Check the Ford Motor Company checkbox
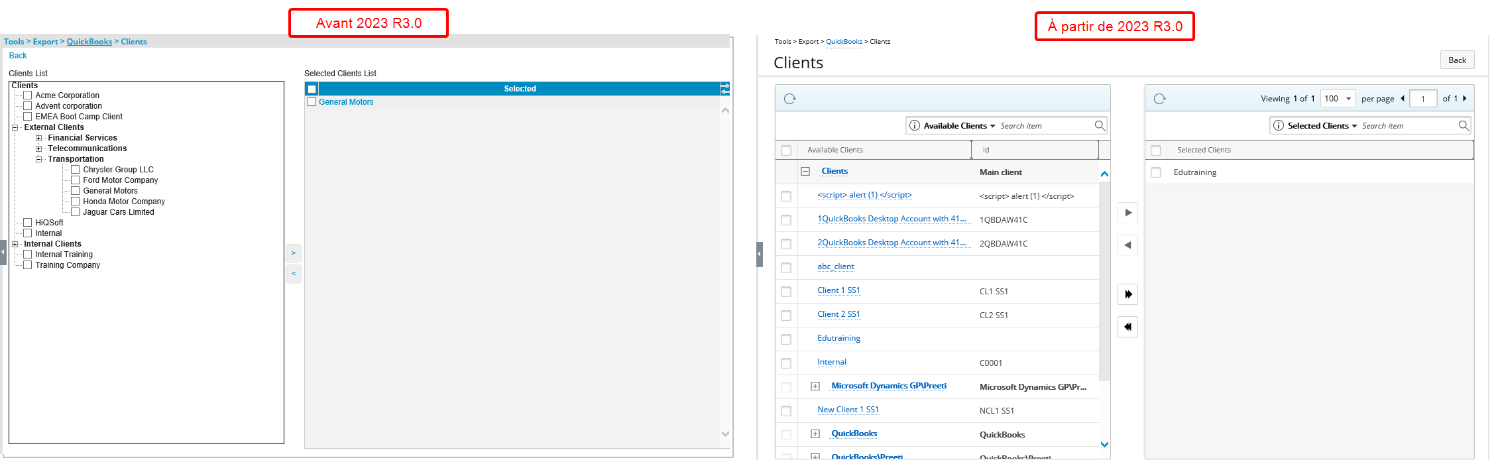Image resolution: width=1498 pixels, height=468 pixels. pos(76,180)
